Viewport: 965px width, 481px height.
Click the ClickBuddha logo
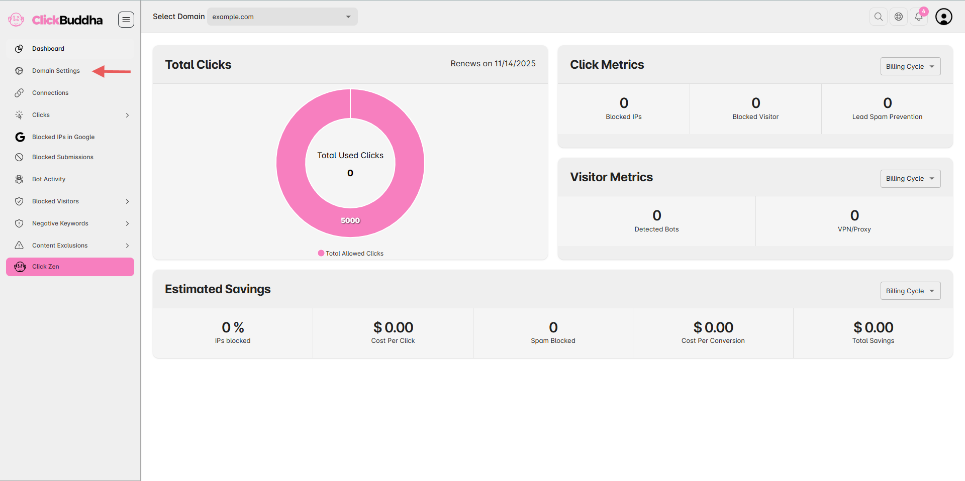pos(55,20)
